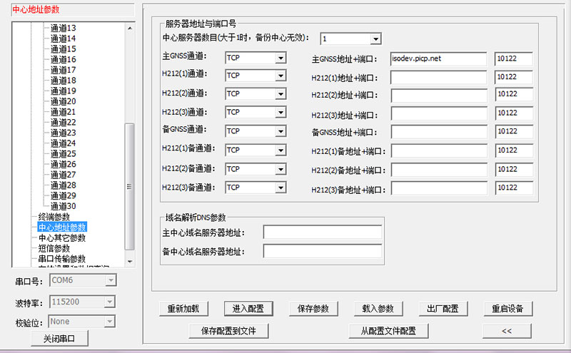Select 通道24 in the tree
571x353 pixels.
63,143
